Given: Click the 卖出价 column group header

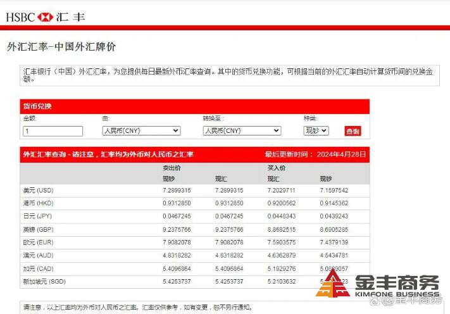Looking at the screenshot, I should coord(172,168).
